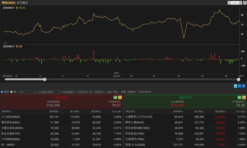Click broker row 統一(5850)
This screenshot has width=247, height=148.
click(61, 145)
